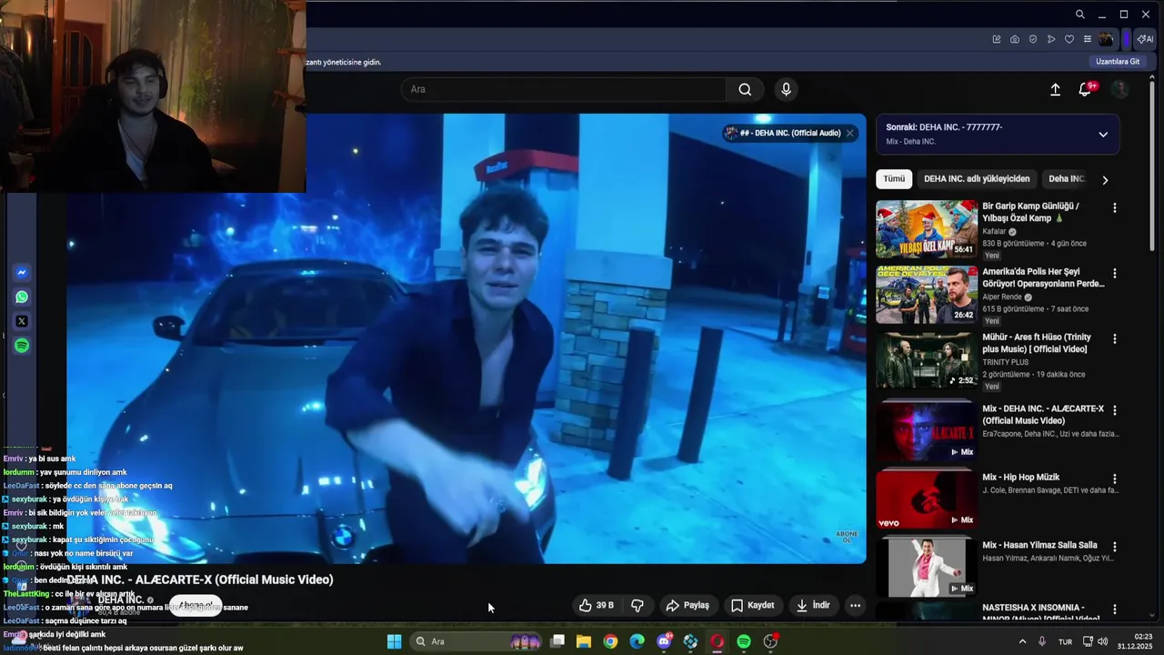Open options for Amerika'da Polis video
This screenshot has width=1164, height=655.
[1114, 274]
